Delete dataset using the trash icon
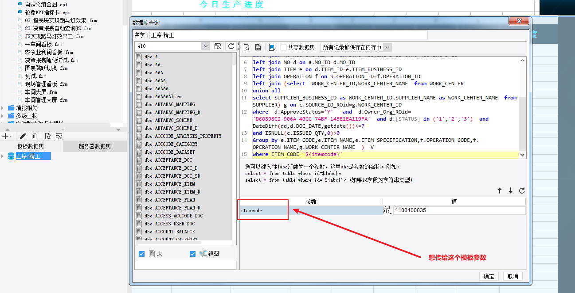 (34, 136)
